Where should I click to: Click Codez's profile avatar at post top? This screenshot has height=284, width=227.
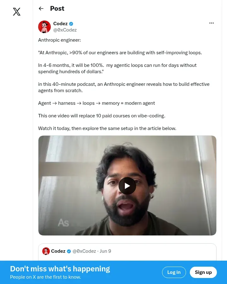click(x=44, y=27)
